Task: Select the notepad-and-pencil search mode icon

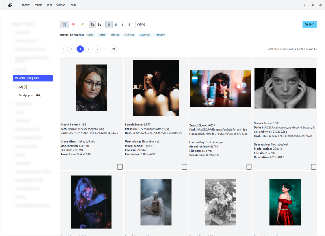Action: pyautogui.click(x=82, y=24)
